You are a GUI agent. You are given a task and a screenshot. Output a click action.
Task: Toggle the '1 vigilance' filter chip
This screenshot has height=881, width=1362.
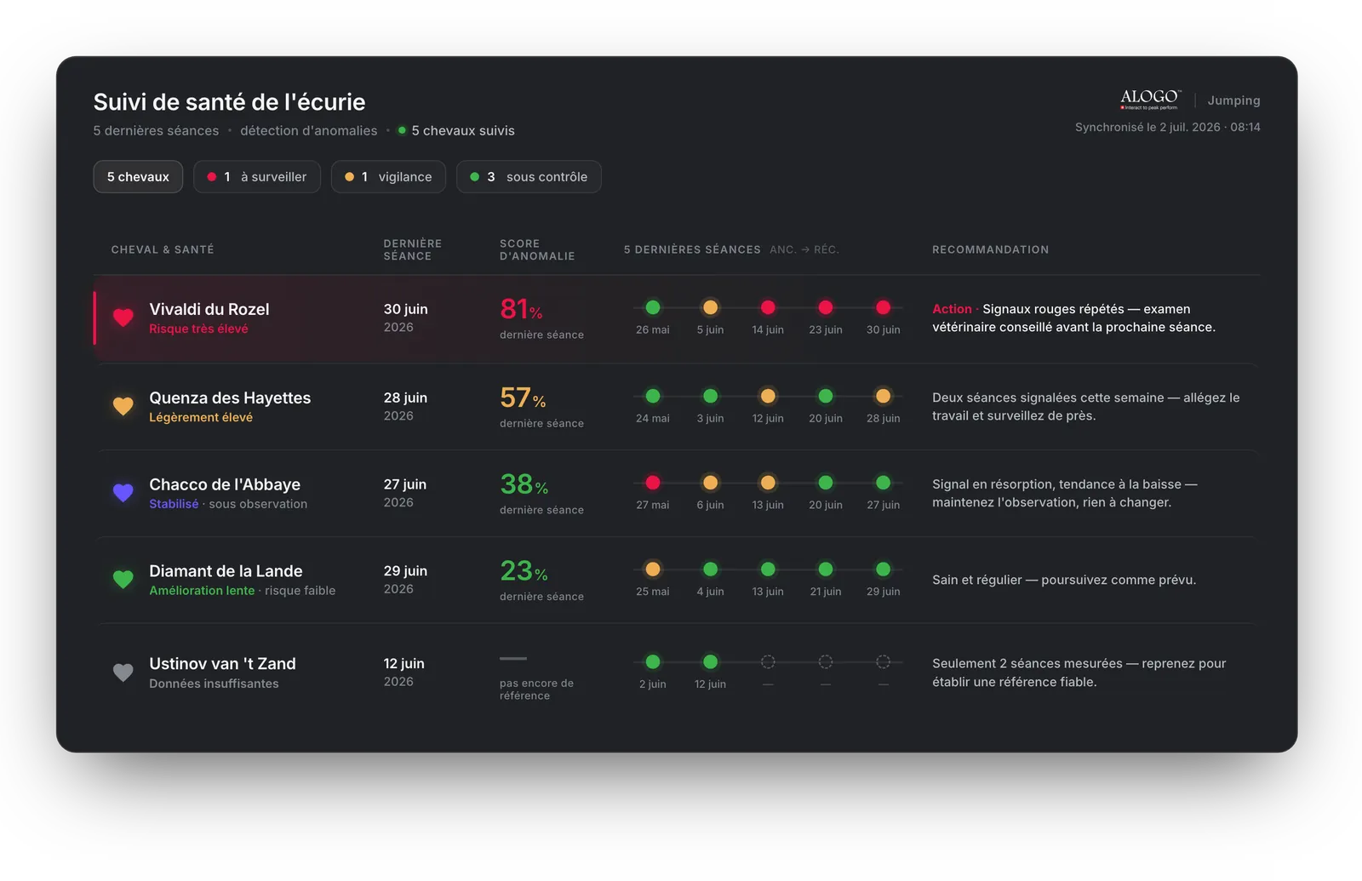coord(388,177)
